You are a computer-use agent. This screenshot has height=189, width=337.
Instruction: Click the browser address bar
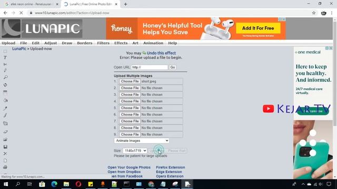pos(170,13)
